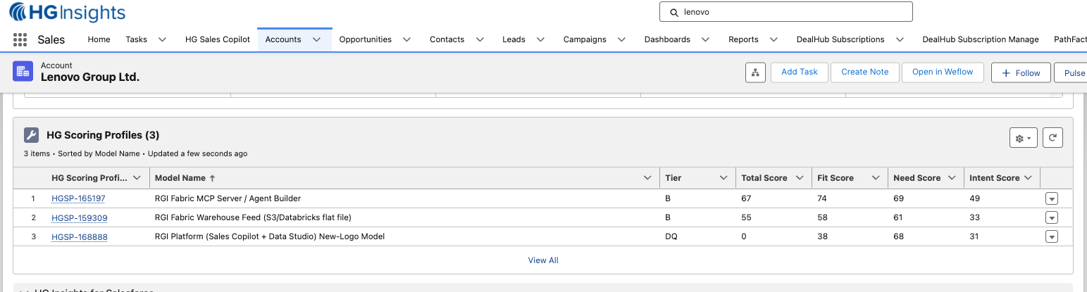Open the Opportunities tab
Viewport: 1087px width, 292px height.
point(365,39)
